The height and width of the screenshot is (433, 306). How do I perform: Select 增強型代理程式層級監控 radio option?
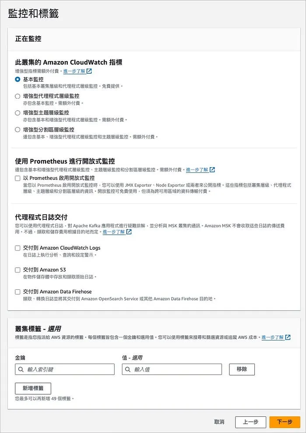17,96
